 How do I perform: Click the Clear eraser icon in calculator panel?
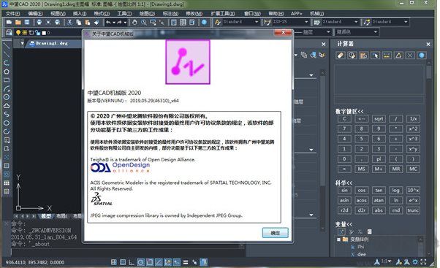341,55
